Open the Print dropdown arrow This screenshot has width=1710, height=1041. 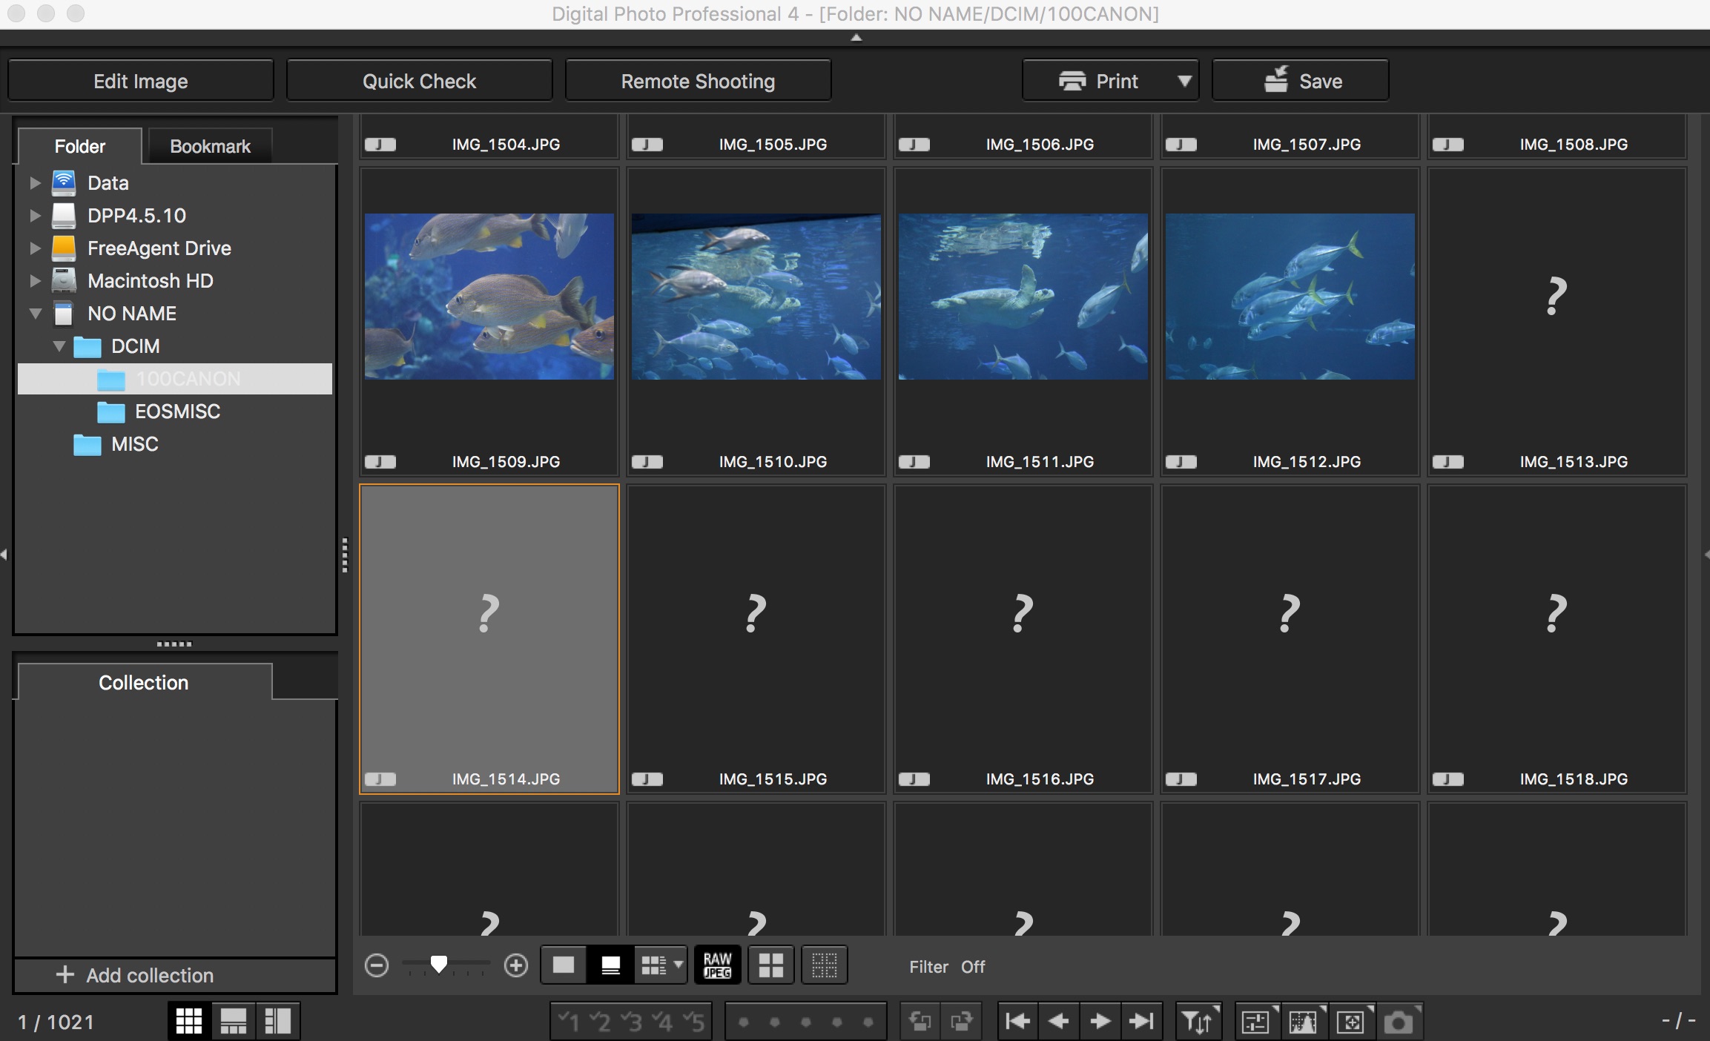click(x=1184, y=81)
